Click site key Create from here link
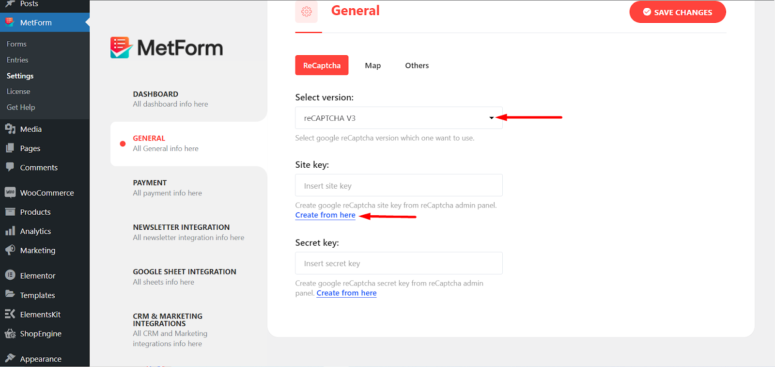 [x=325, y=215]
